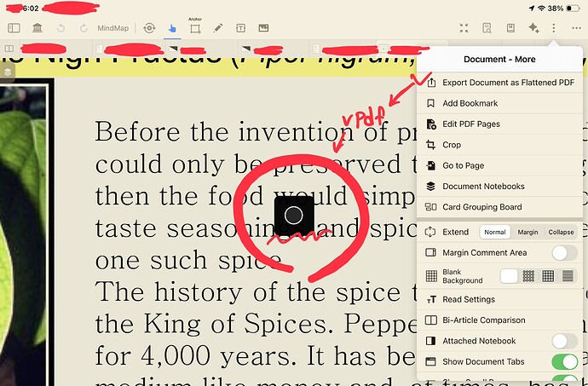This screenshot has width=588, height=386.
Task: Open the MindMap mode selector
Action: (x=112, y=28)
